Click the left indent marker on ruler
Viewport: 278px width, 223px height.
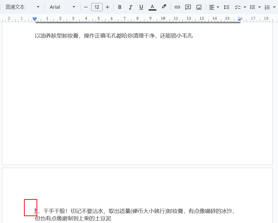pyautogui.click(x=35, y=19)
